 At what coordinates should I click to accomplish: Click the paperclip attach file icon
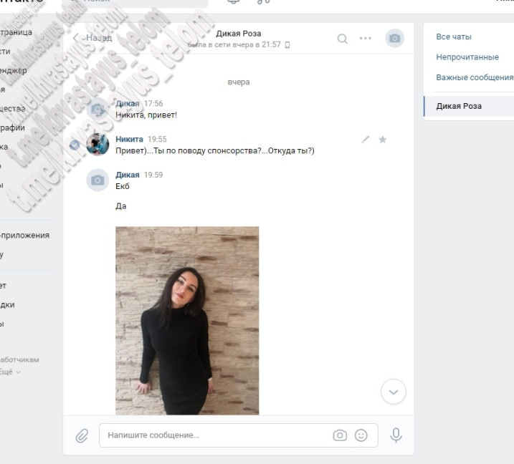point(82,435)
